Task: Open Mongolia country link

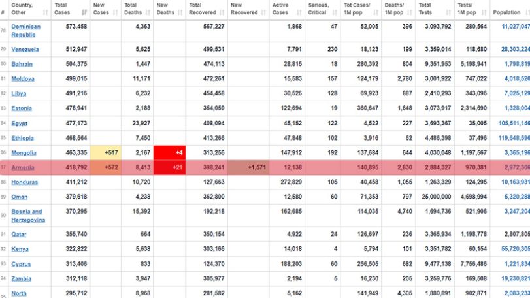Action: tap(24, 153)
